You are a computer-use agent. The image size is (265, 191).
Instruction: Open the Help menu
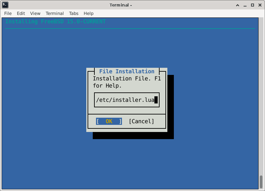coord(89,13)
